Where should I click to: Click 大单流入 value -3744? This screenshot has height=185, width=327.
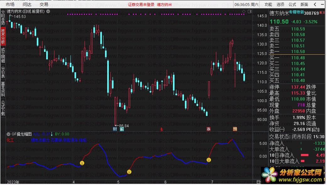click(319, 149)
